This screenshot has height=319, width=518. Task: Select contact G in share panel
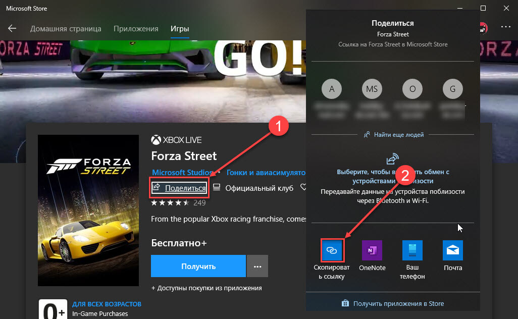(452, 89)
